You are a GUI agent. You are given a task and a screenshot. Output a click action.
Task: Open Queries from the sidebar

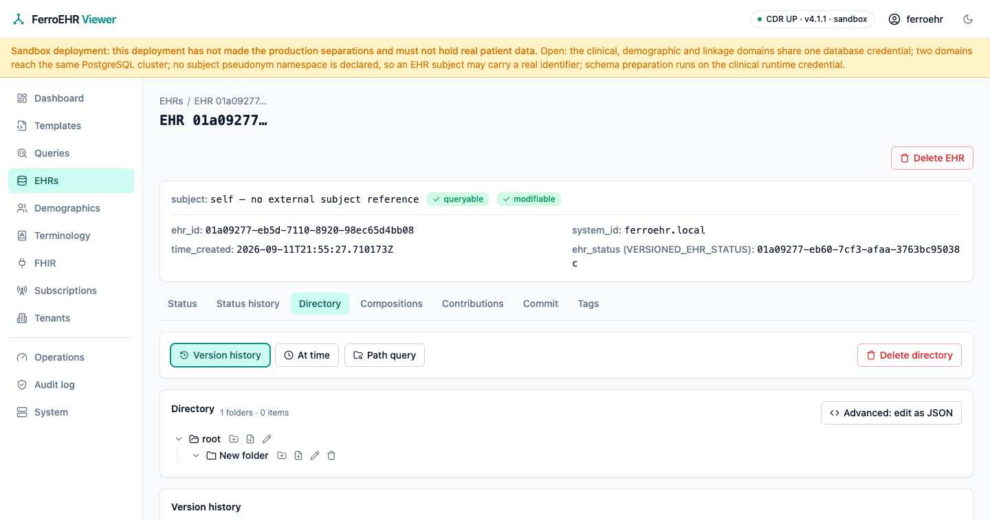tap(71, 153)
